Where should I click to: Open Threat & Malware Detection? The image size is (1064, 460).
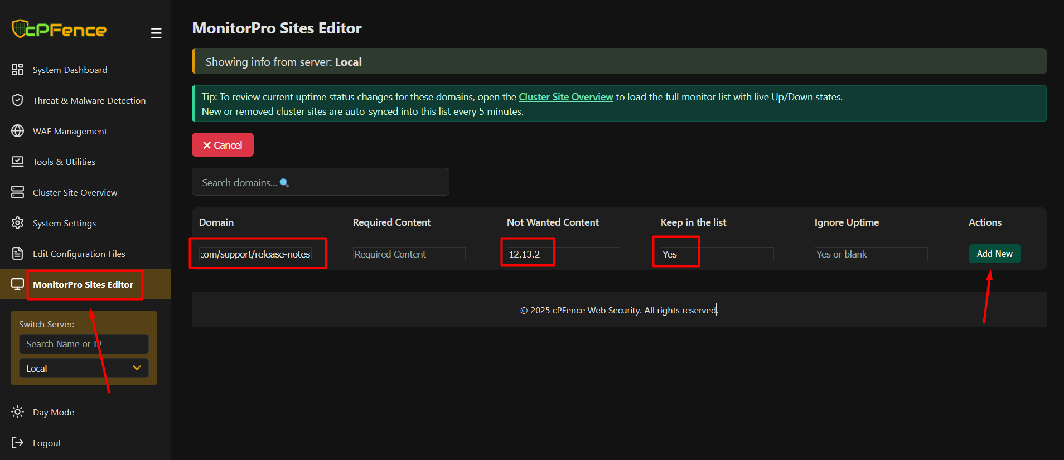pyautogui.click(x=89, y=100)
